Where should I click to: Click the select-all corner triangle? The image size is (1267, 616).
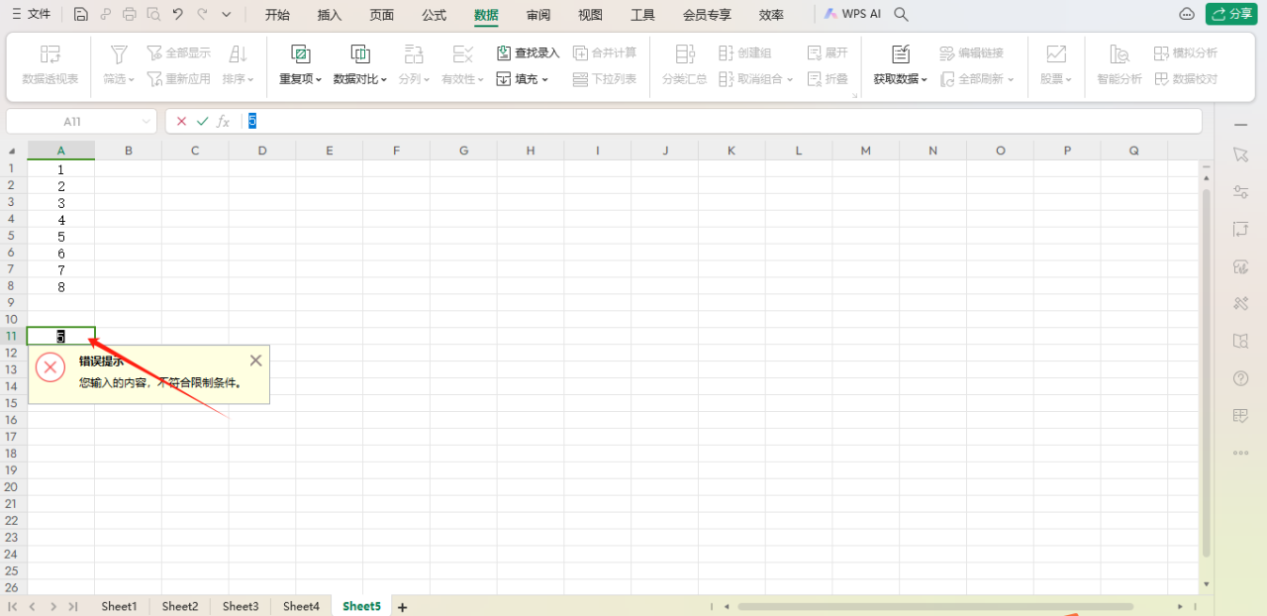(x=13, y=151)
